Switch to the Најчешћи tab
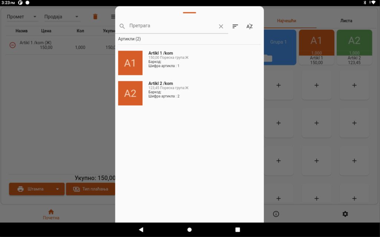The height and width of the screenshot is (237, 380). coord(286,21)
